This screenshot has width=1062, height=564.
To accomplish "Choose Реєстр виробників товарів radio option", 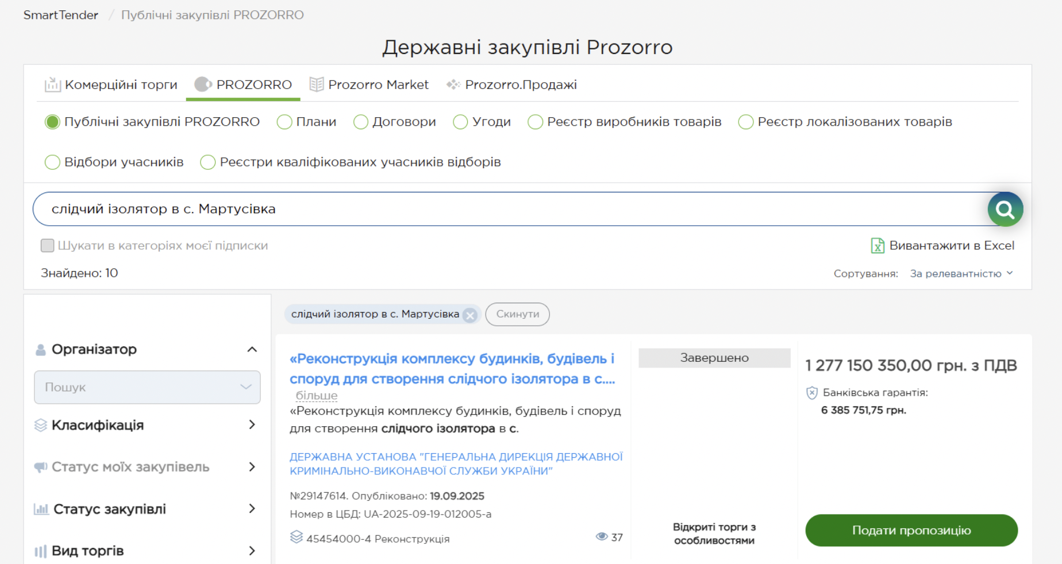I will (535, 122).
